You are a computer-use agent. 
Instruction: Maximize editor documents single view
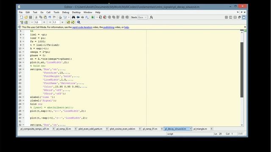244,17
